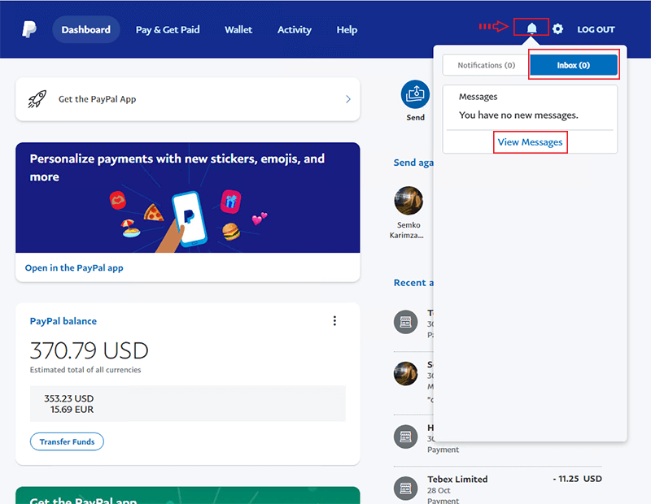Click the Tebex Limited store icon
This screenshot has width=651, height=504.
click(x=405, y=489)
